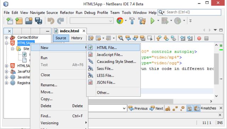Image resolution: width=227 pixels, height=129 pixels.
Task: Click Next Bookmark down-arrow icon
Action: 166,38
